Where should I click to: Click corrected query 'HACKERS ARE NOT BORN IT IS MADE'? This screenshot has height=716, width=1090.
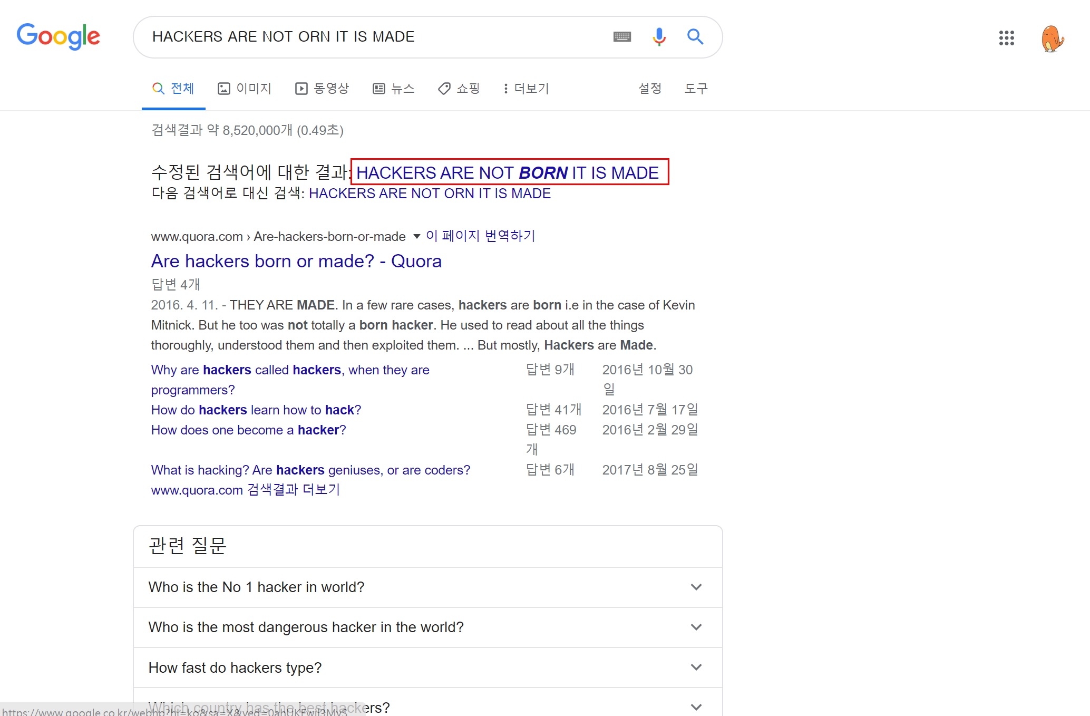click(507, 173)
